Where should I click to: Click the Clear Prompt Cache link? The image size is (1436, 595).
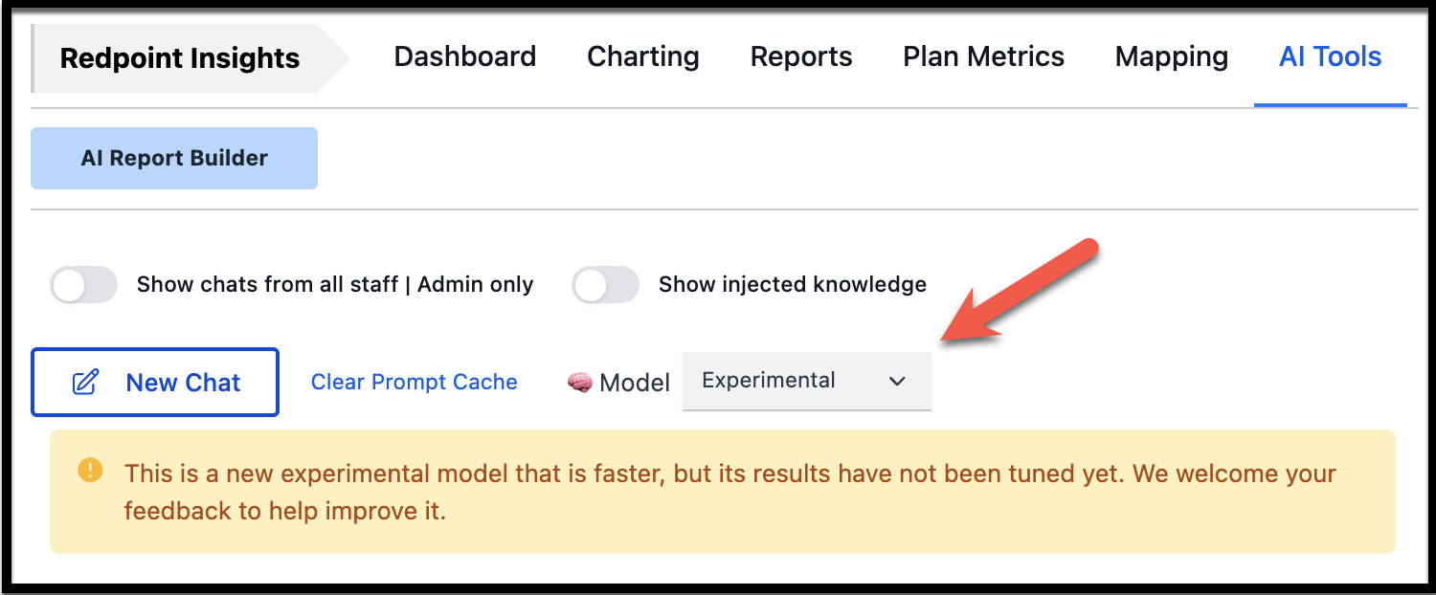(x=414, y=383)
